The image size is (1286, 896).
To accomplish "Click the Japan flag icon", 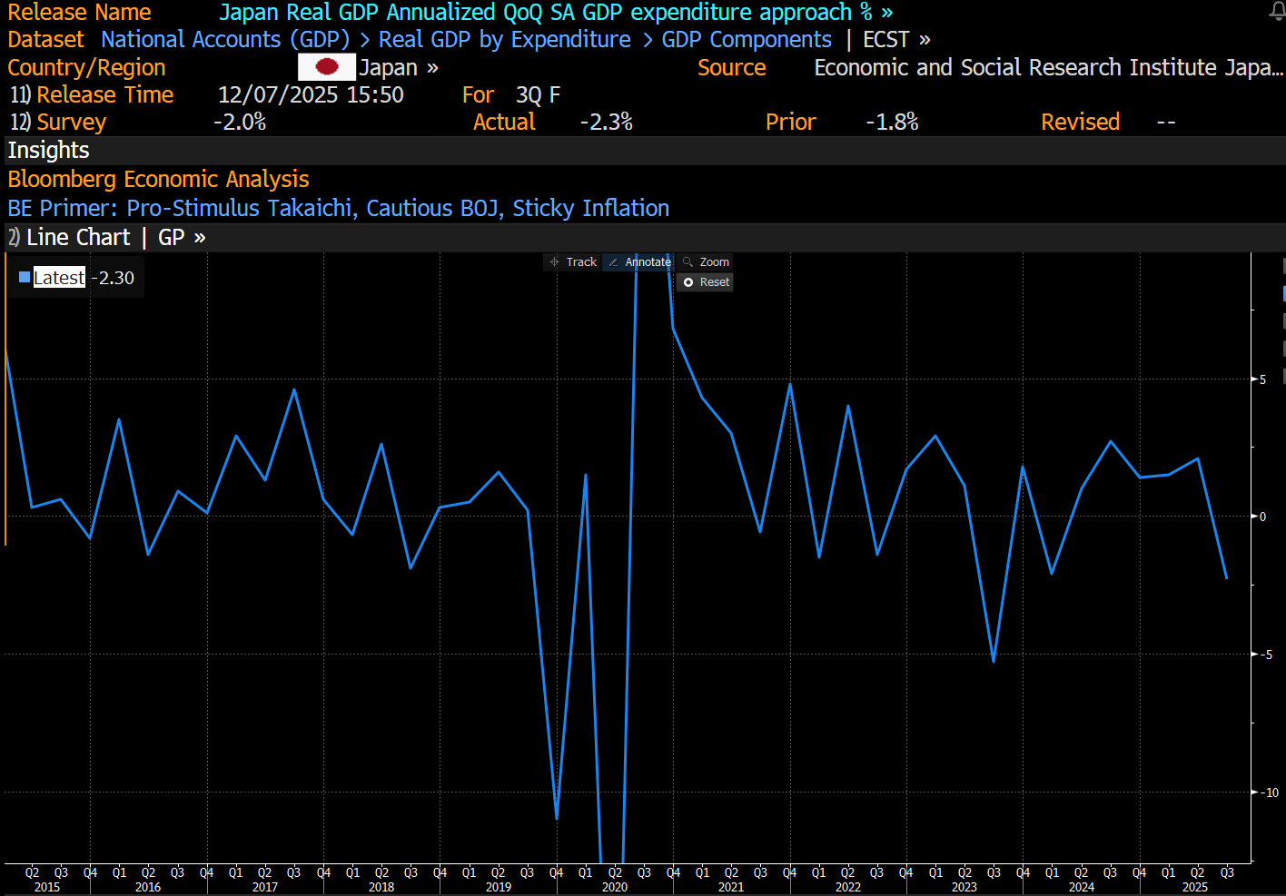I will 327,67.
